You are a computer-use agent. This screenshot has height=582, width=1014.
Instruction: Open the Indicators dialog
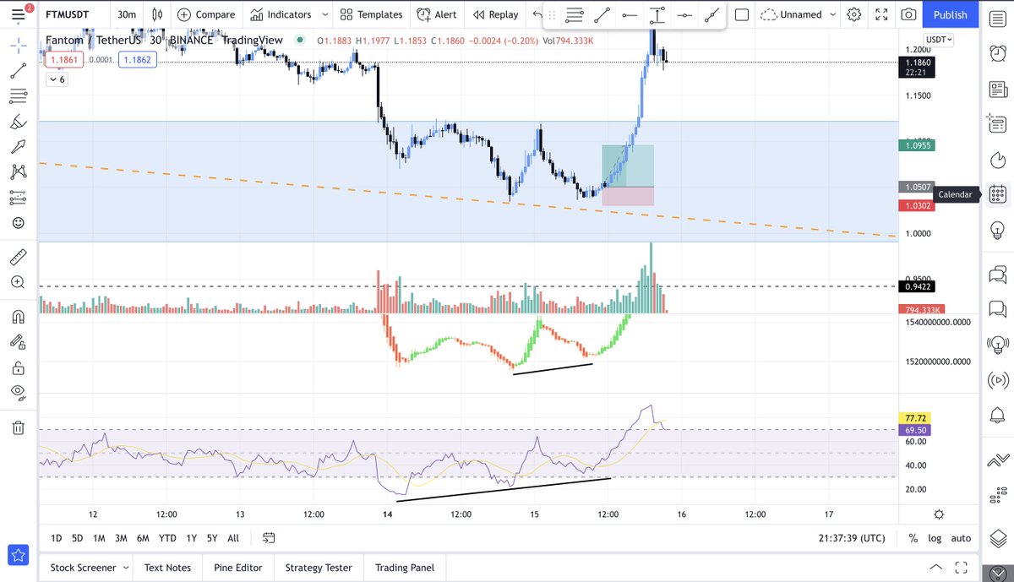click(x=281, y=14)
